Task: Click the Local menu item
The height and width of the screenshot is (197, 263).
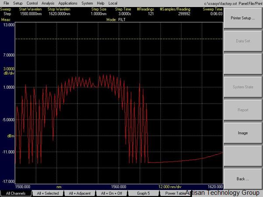Action: click(113, 3)
